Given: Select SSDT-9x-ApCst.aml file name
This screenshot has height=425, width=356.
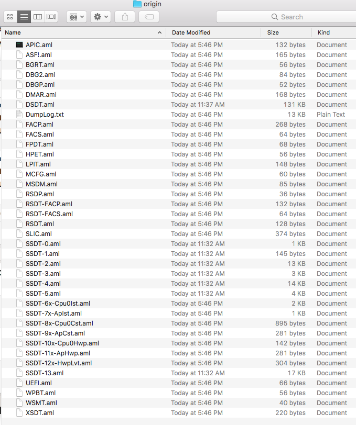Looking at the screenshot, I should pos(55,333).
